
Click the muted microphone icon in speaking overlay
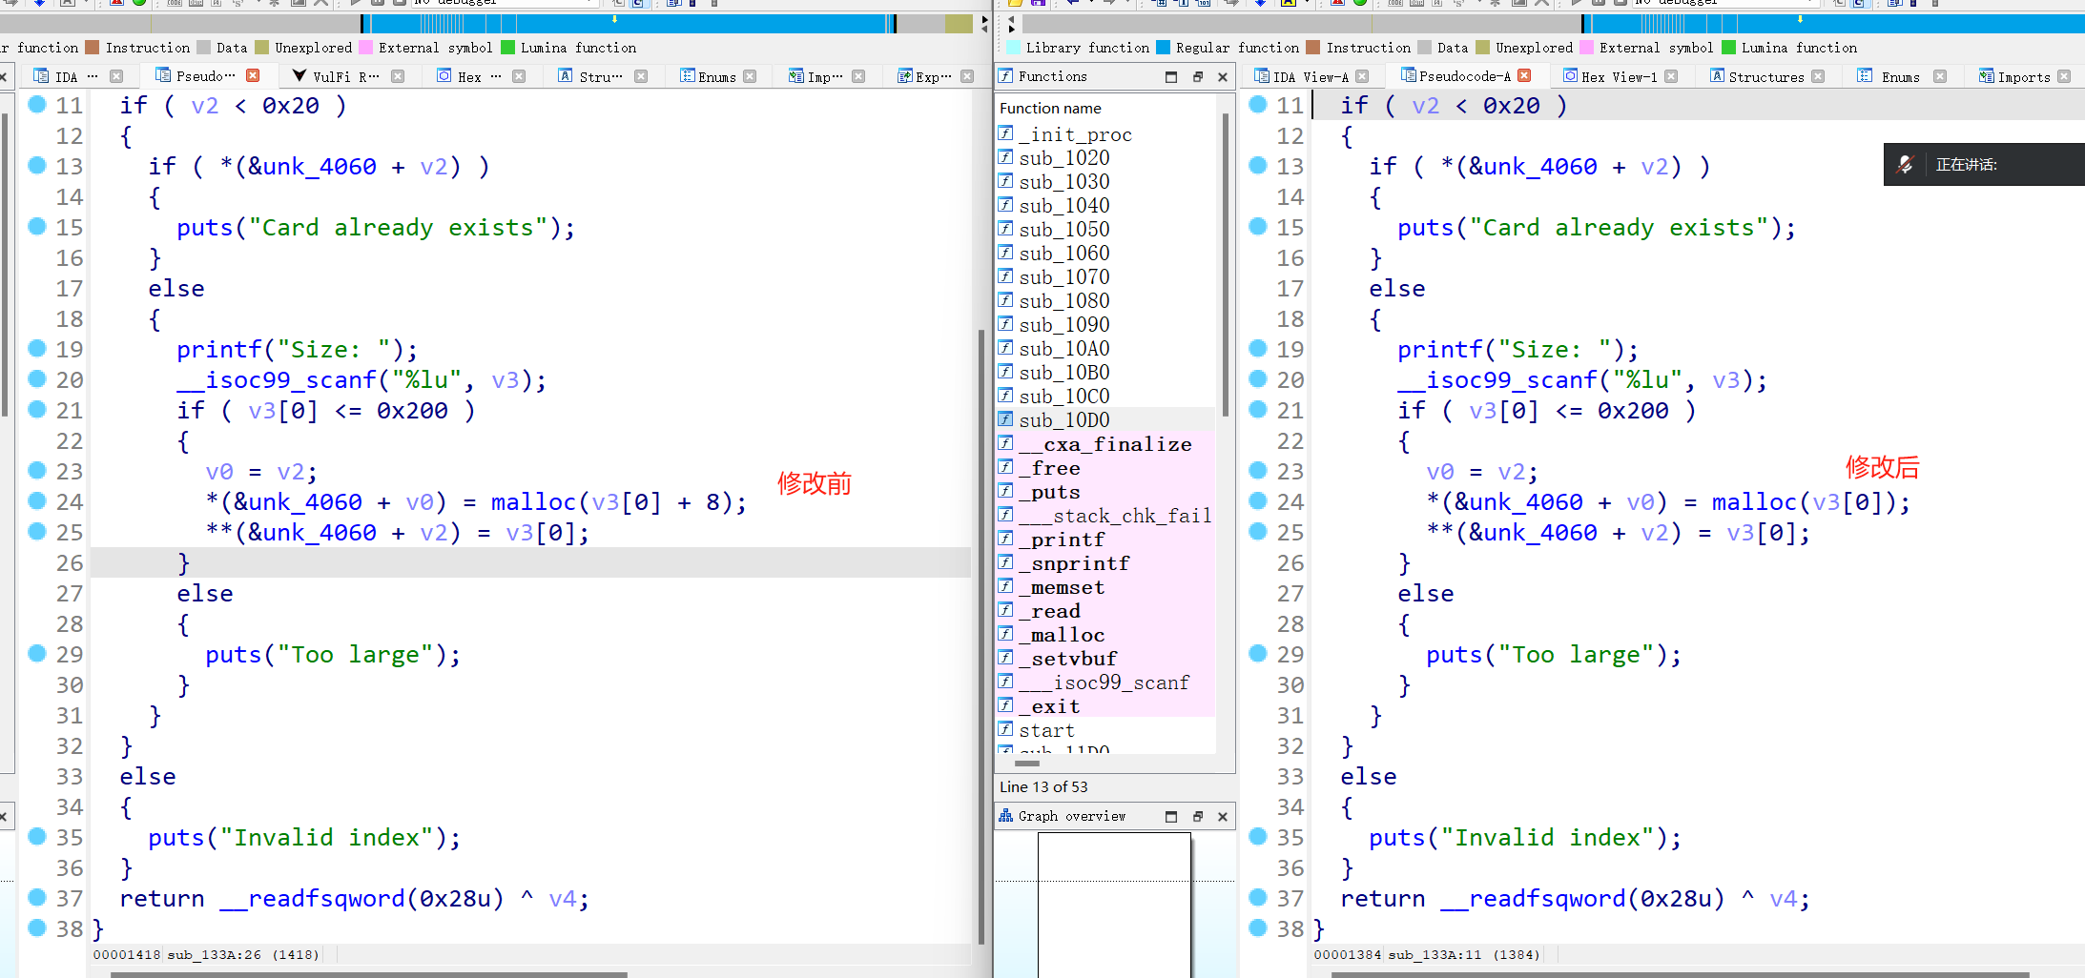click(x=1906, y=164)
